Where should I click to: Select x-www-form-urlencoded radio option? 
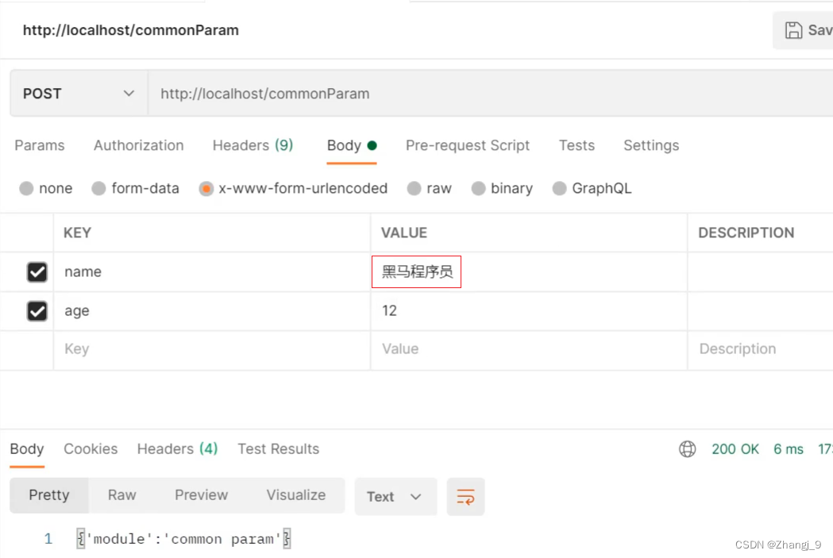click(206, 188)
